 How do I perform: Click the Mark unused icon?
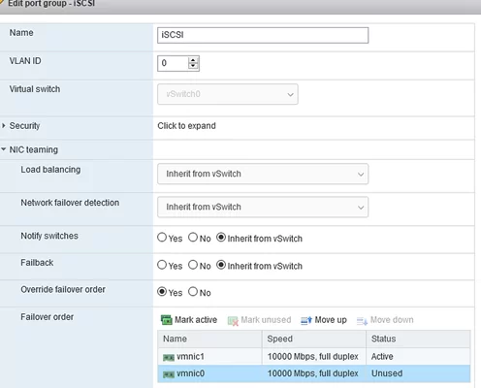233,321
